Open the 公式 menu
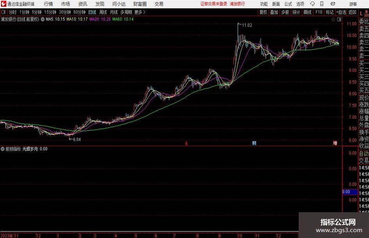Screen dimensions: 369x238 [x=288, y=4]
